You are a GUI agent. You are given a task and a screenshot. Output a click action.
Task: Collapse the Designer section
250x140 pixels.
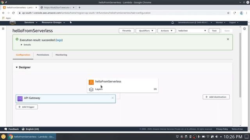pyautogui.click(x=23, y=67)
